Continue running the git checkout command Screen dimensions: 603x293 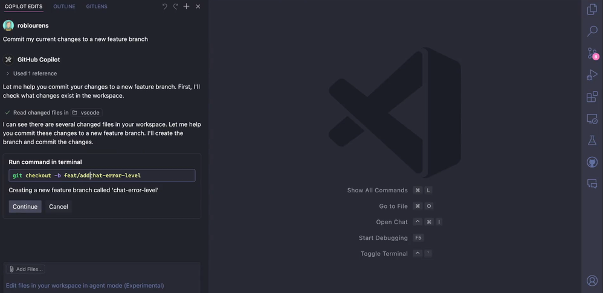[25, 207]
